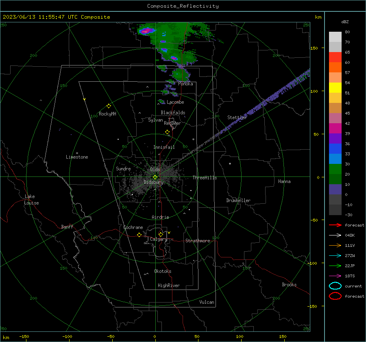Click the red forecast ellipse icon
The width and height of the screenshot is (366, 342).
pos(335,296)
